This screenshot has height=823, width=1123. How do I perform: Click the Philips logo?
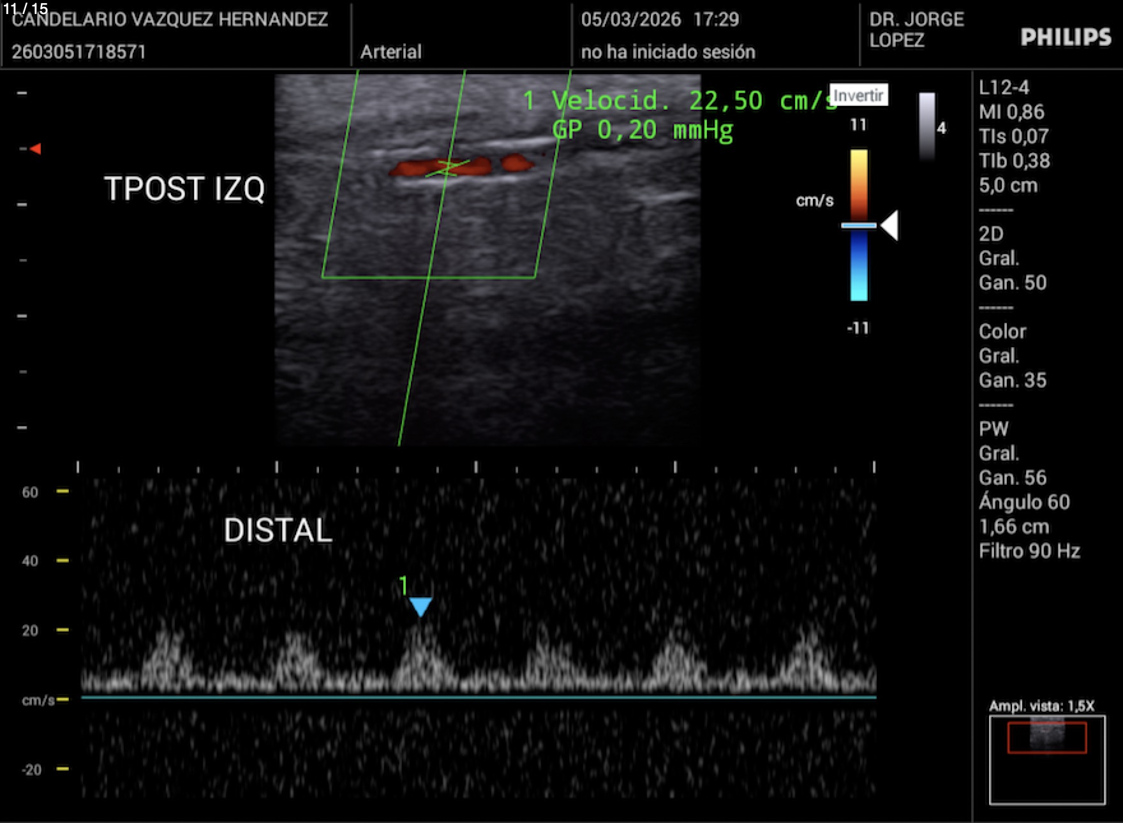[1066, 38]
